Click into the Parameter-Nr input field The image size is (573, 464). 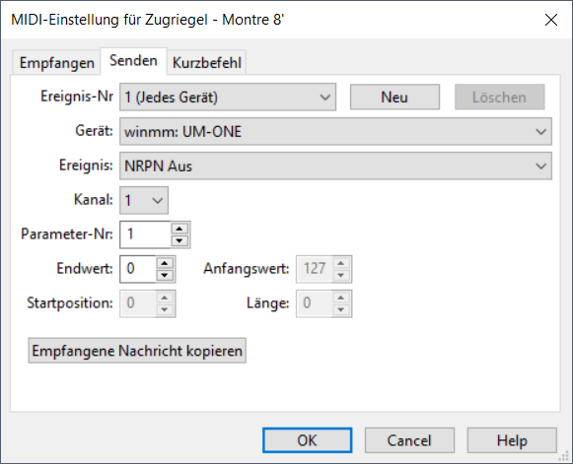145,234
